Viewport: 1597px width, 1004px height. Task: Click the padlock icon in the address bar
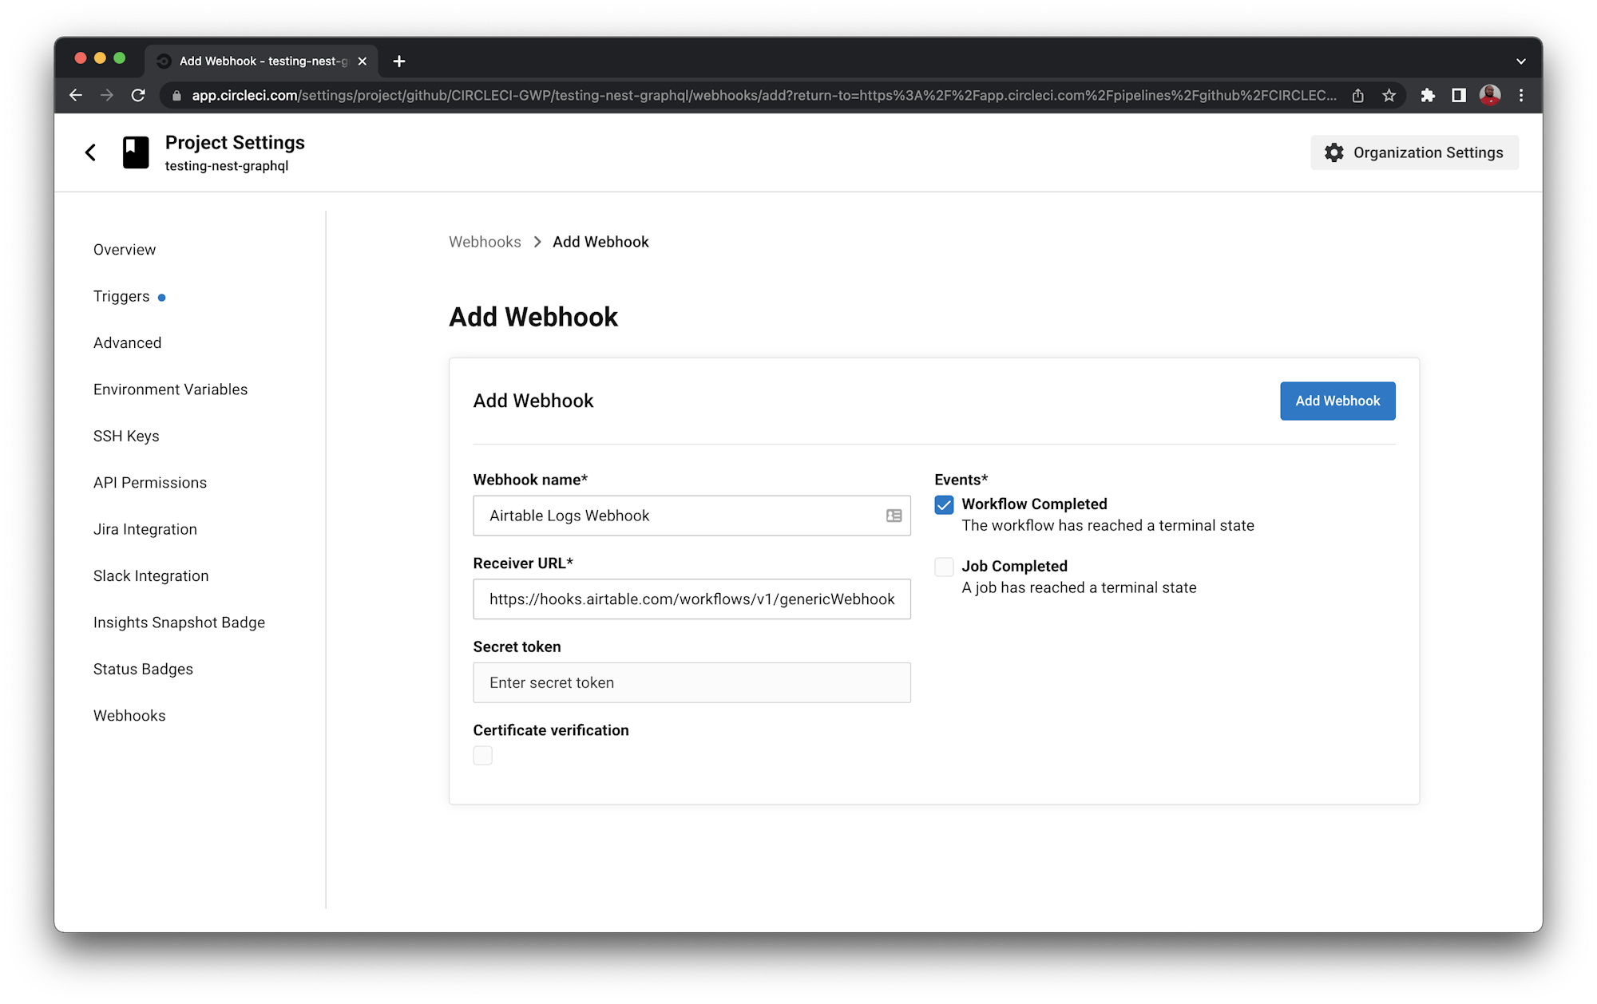(175, 94)
